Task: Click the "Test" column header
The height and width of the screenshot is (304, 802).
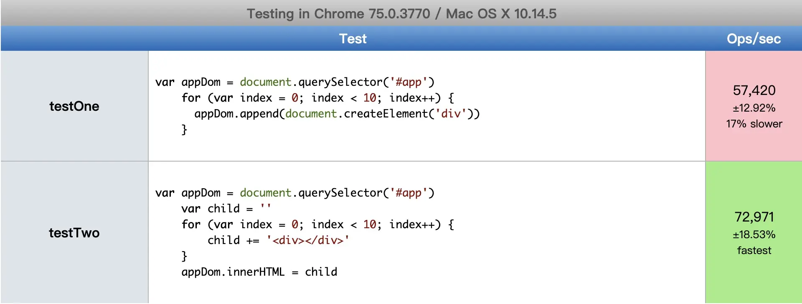Action: point(353,39)
